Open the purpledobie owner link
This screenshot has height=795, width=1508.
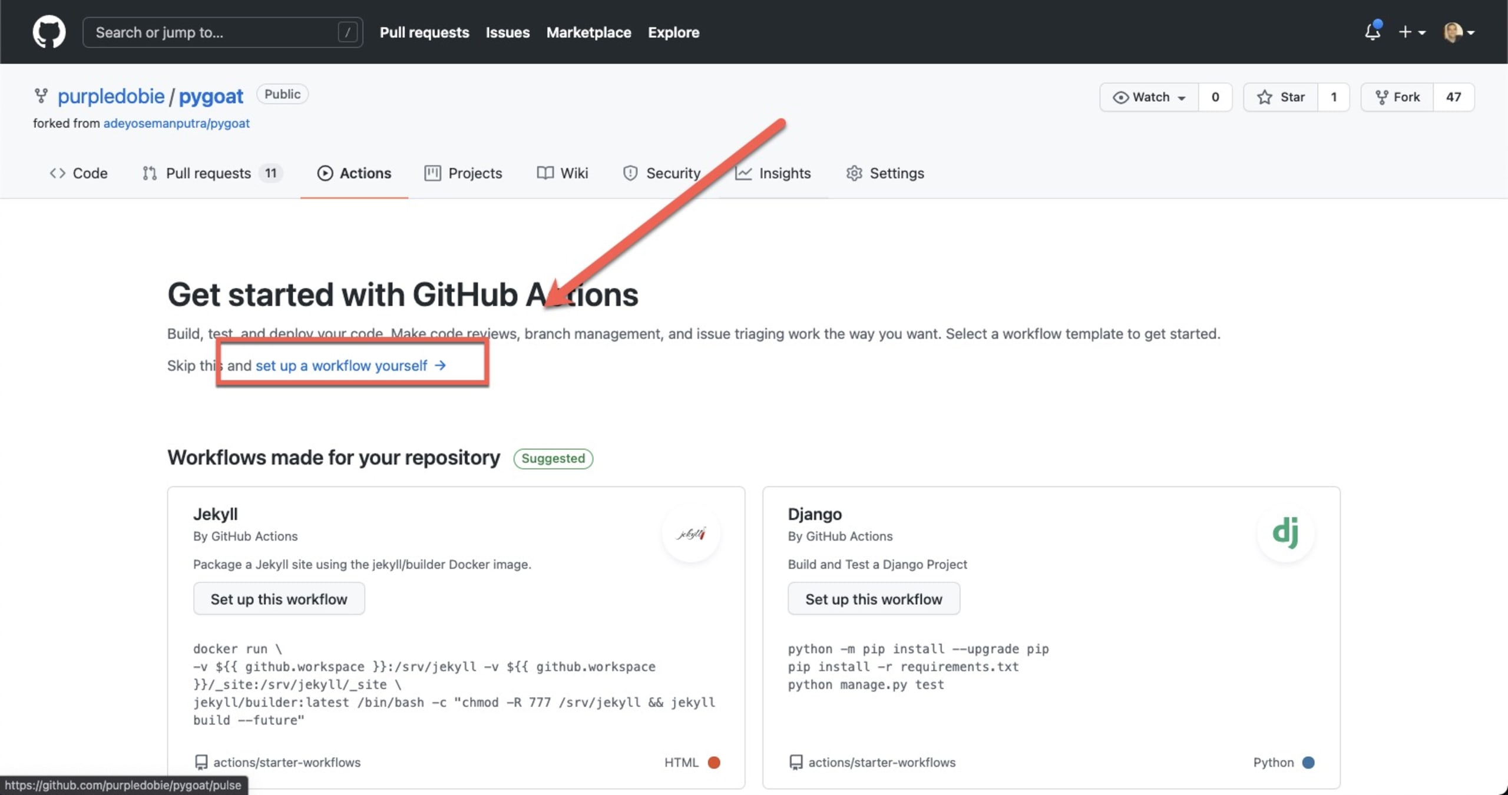coord(111,96)
